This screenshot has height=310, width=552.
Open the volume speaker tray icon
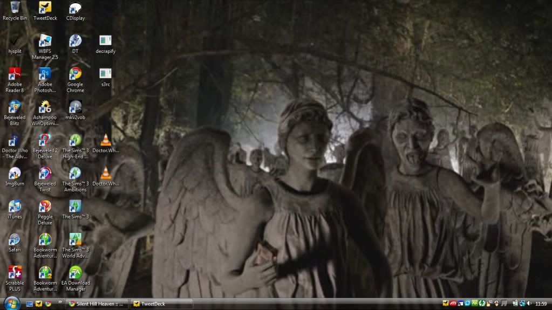[529, 304]
